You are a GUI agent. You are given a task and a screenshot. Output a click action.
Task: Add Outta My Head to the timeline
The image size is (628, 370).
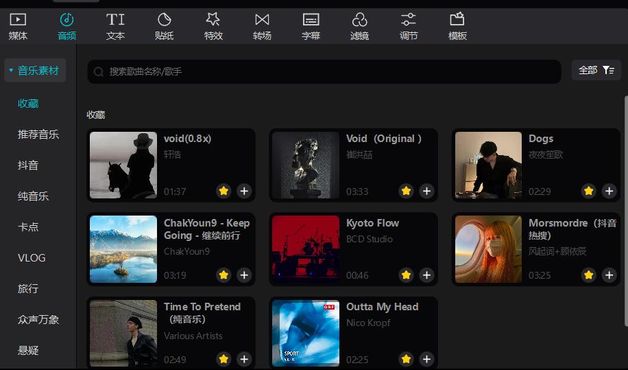coord(426,359)
